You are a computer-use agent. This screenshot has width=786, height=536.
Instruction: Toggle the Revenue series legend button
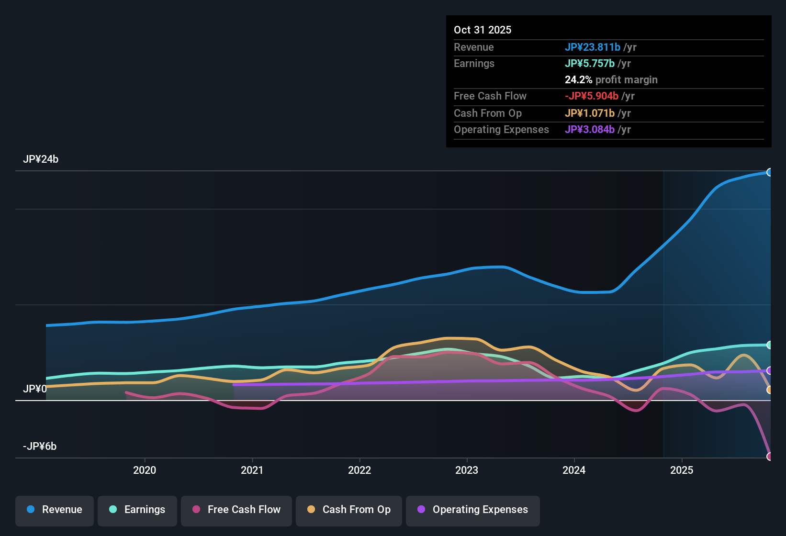click(x=55, y=510)
